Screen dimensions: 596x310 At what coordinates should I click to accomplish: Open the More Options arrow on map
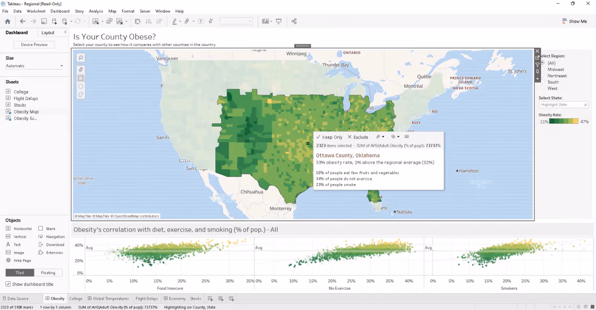537,78
